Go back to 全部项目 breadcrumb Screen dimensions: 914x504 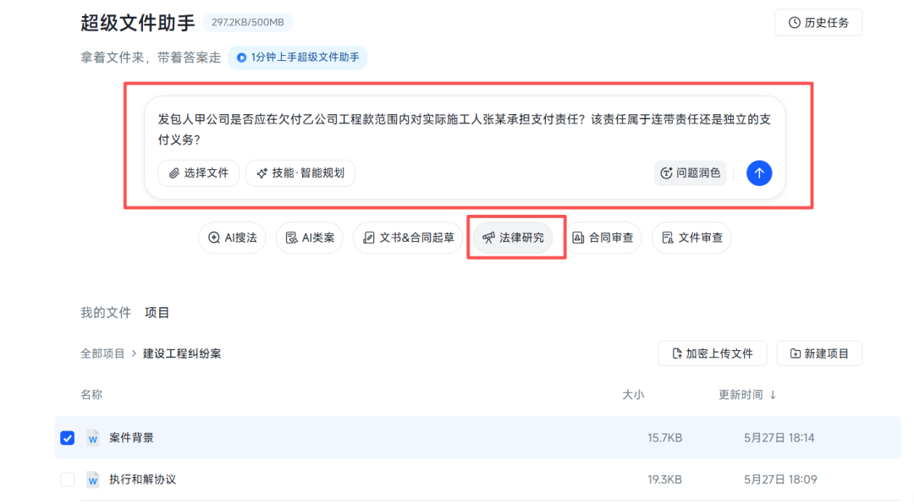pyautogui.click(x=102, y=353)
